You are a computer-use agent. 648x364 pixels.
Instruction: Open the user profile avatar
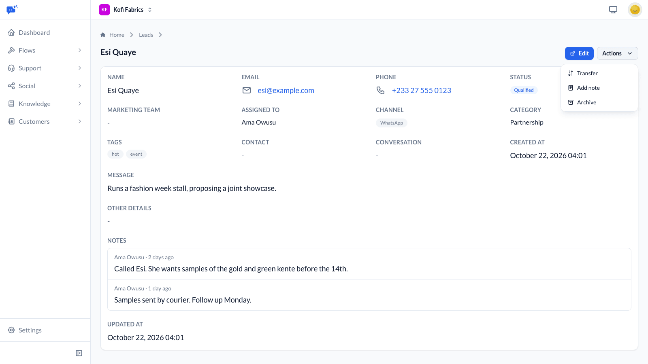[635, 10]
